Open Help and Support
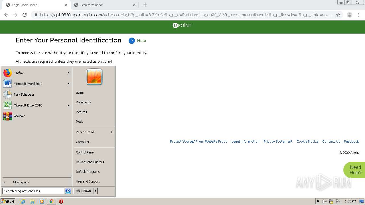 [x=88, y=181]
